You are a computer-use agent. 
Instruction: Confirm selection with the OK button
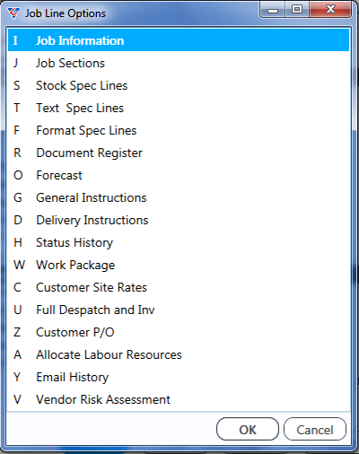click(x=248, y=429)
